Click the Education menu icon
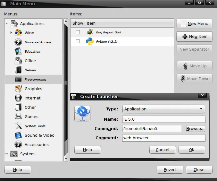Screen dimensions: 217x181 [x=18, y=51]
